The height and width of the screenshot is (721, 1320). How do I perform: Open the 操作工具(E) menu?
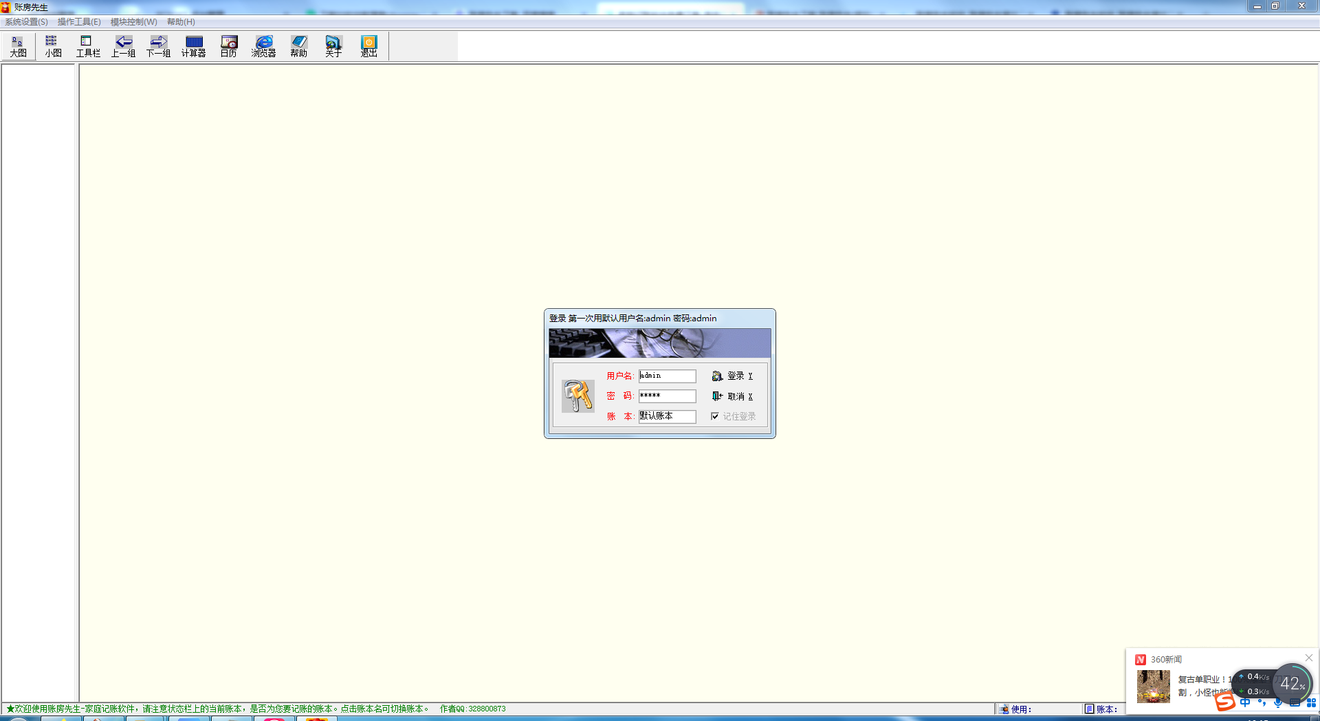79,22
